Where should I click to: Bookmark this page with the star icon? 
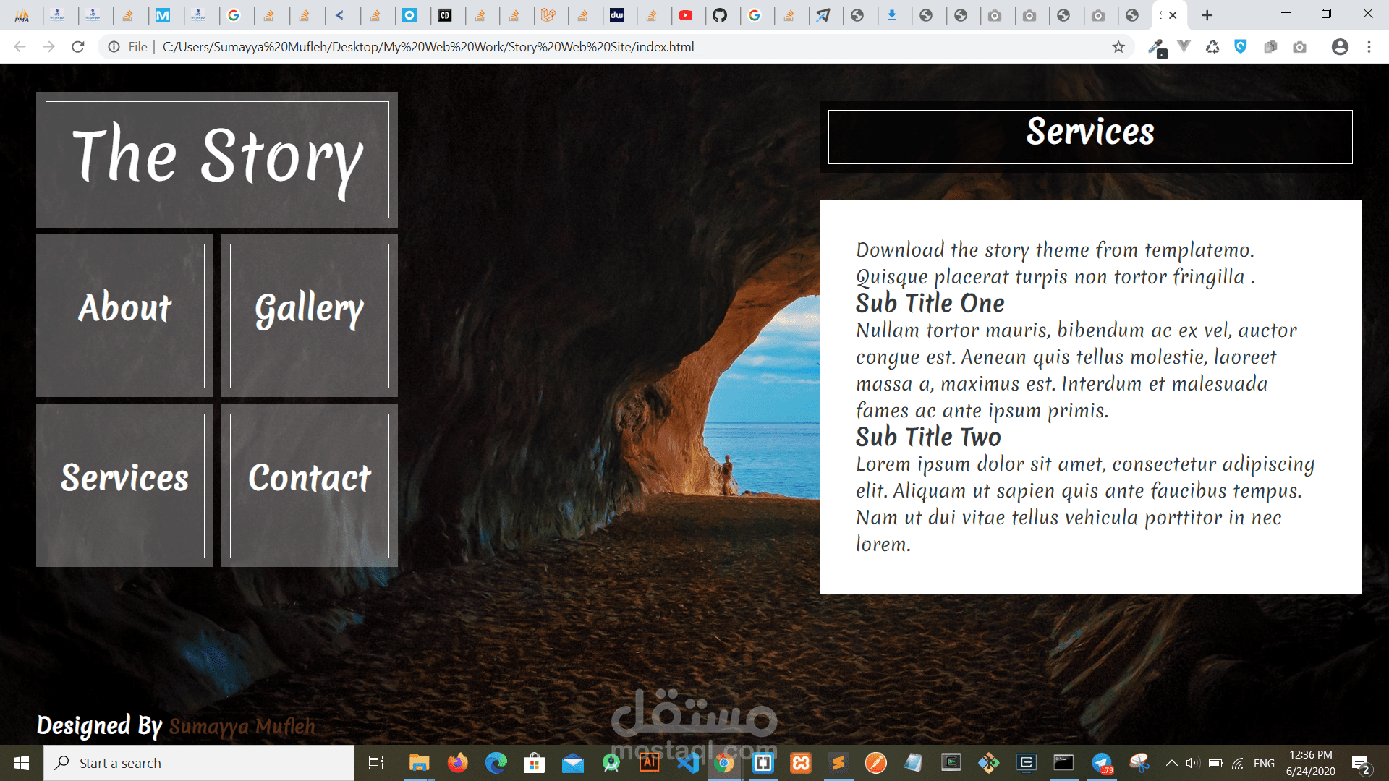pyautogui.click(x=1118, y=47)
